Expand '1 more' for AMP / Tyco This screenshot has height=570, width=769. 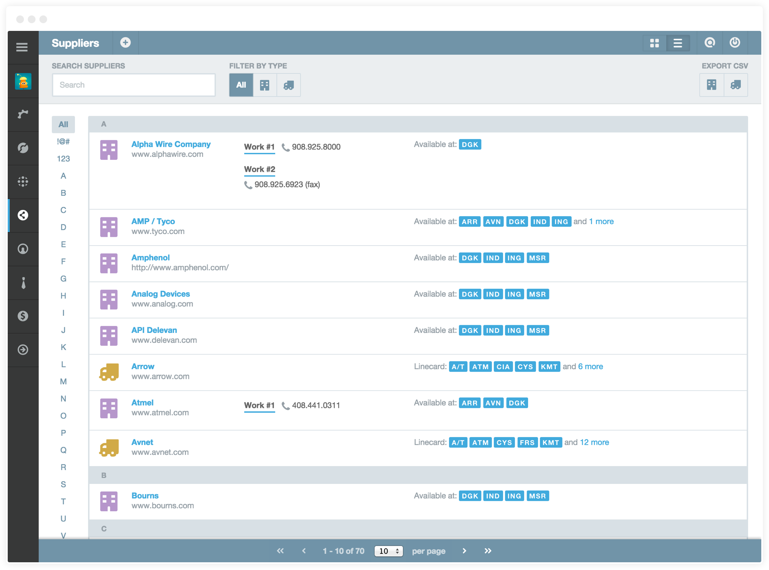(x=601, y=221)
